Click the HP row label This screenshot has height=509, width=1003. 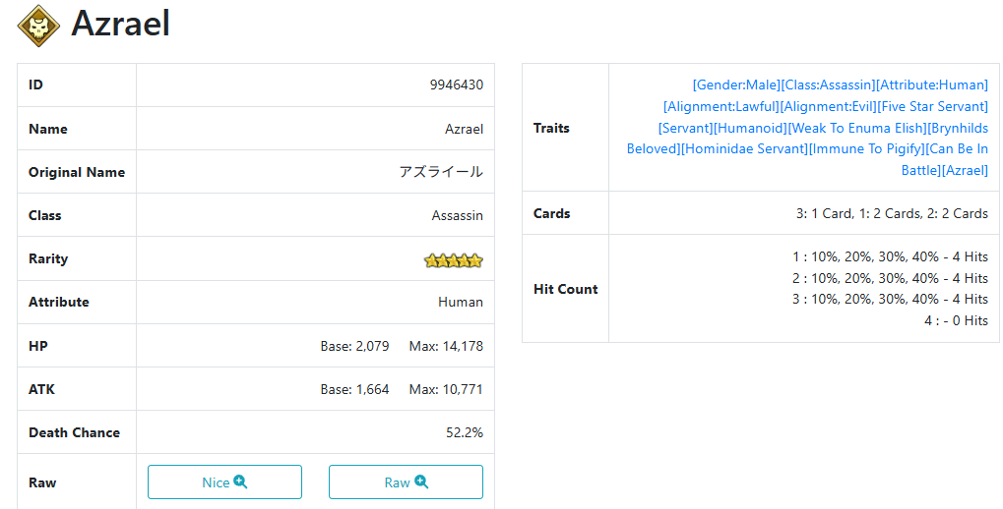(x=38, y=346)
